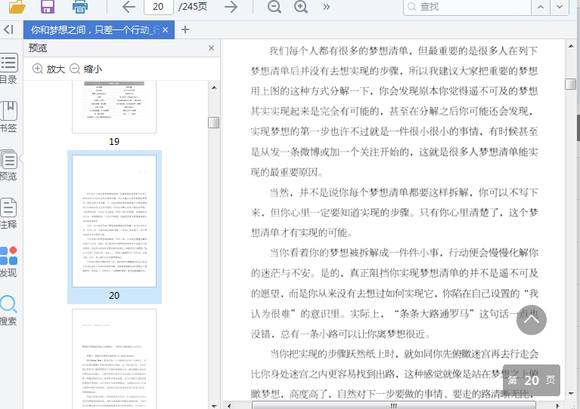Click the paragraph starting 当然，并不是说
Screen dimensions: 580x409
pos(394,212)
